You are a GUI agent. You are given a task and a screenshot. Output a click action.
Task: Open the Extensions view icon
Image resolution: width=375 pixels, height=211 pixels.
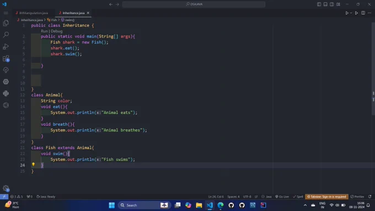pos(6,58)
